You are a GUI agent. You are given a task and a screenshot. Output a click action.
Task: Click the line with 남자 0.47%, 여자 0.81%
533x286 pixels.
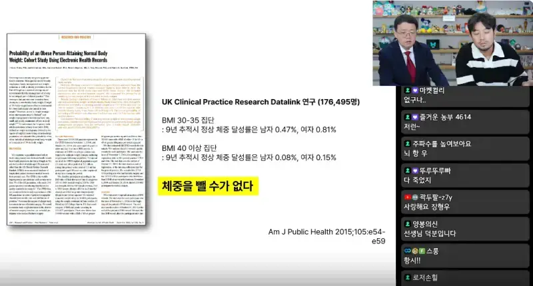click(249, 130)
